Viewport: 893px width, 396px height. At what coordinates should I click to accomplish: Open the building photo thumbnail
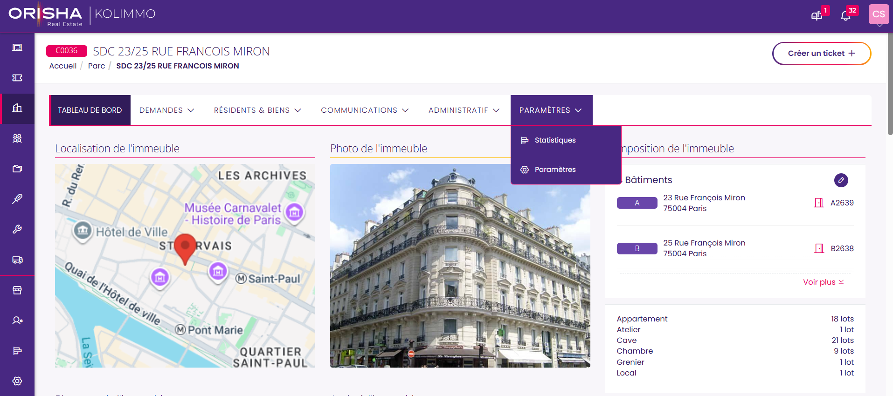click(460, 266)
